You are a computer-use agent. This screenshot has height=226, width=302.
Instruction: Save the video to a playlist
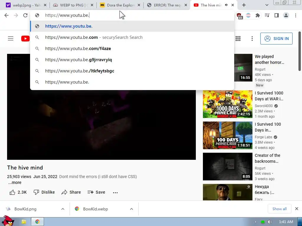click(x=96, y=192)
